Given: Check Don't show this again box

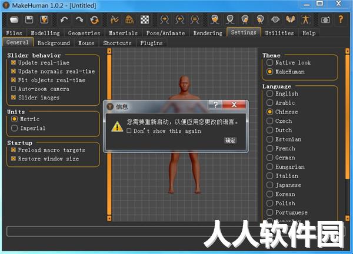Looking at the screenshot, I should click(129, 131).
